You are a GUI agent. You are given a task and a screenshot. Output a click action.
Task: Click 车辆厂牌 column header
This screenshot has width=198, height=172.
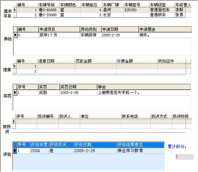[x=113, y=5]
